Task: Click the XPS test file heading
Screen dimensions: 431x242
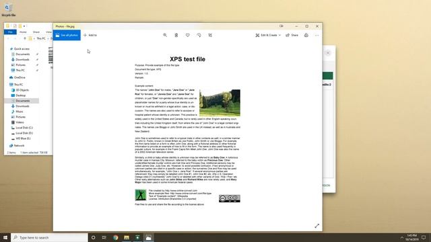Action: coord(187,59)
